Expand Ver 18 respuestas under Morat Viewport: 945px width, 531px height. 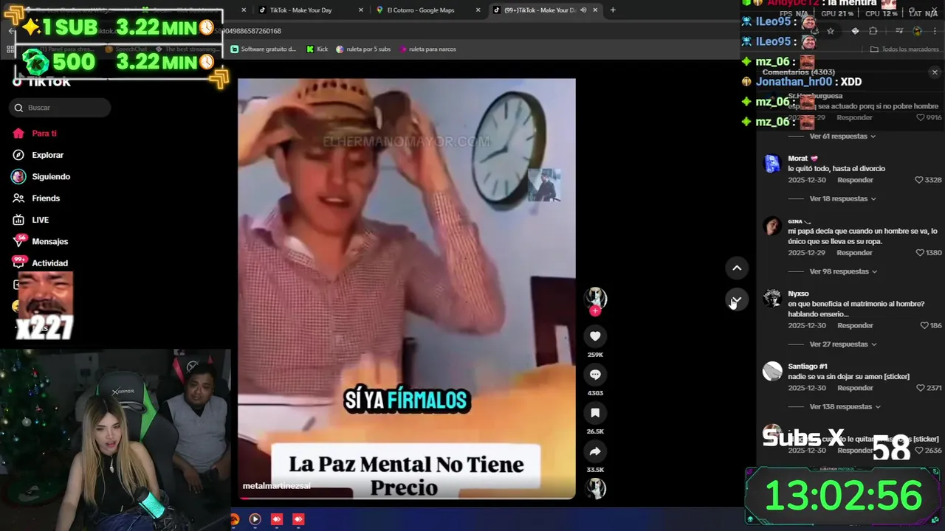[x=842, y=198]
